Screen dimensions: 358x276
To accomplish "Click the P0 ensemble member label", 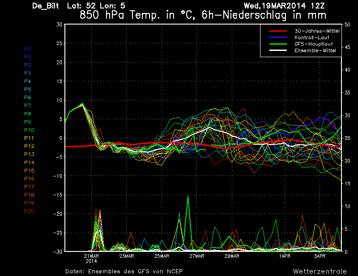I will [x=28, y=49].
